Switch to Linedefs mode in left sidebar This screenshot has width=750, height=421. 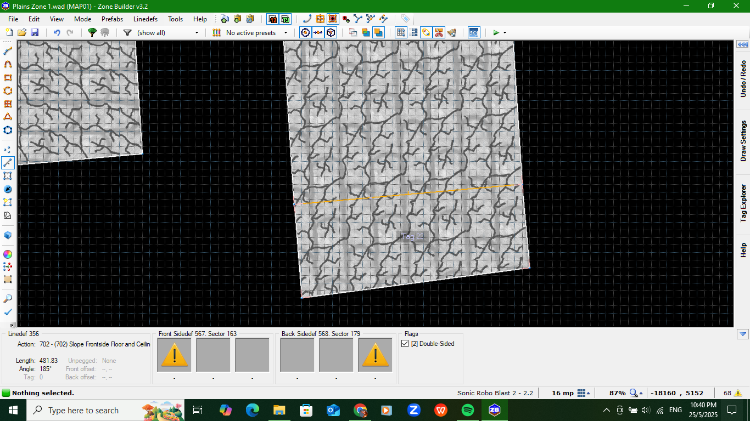tap(8, 163)
